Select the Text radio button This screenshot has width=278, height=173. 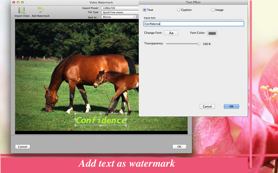coord(145,10)
